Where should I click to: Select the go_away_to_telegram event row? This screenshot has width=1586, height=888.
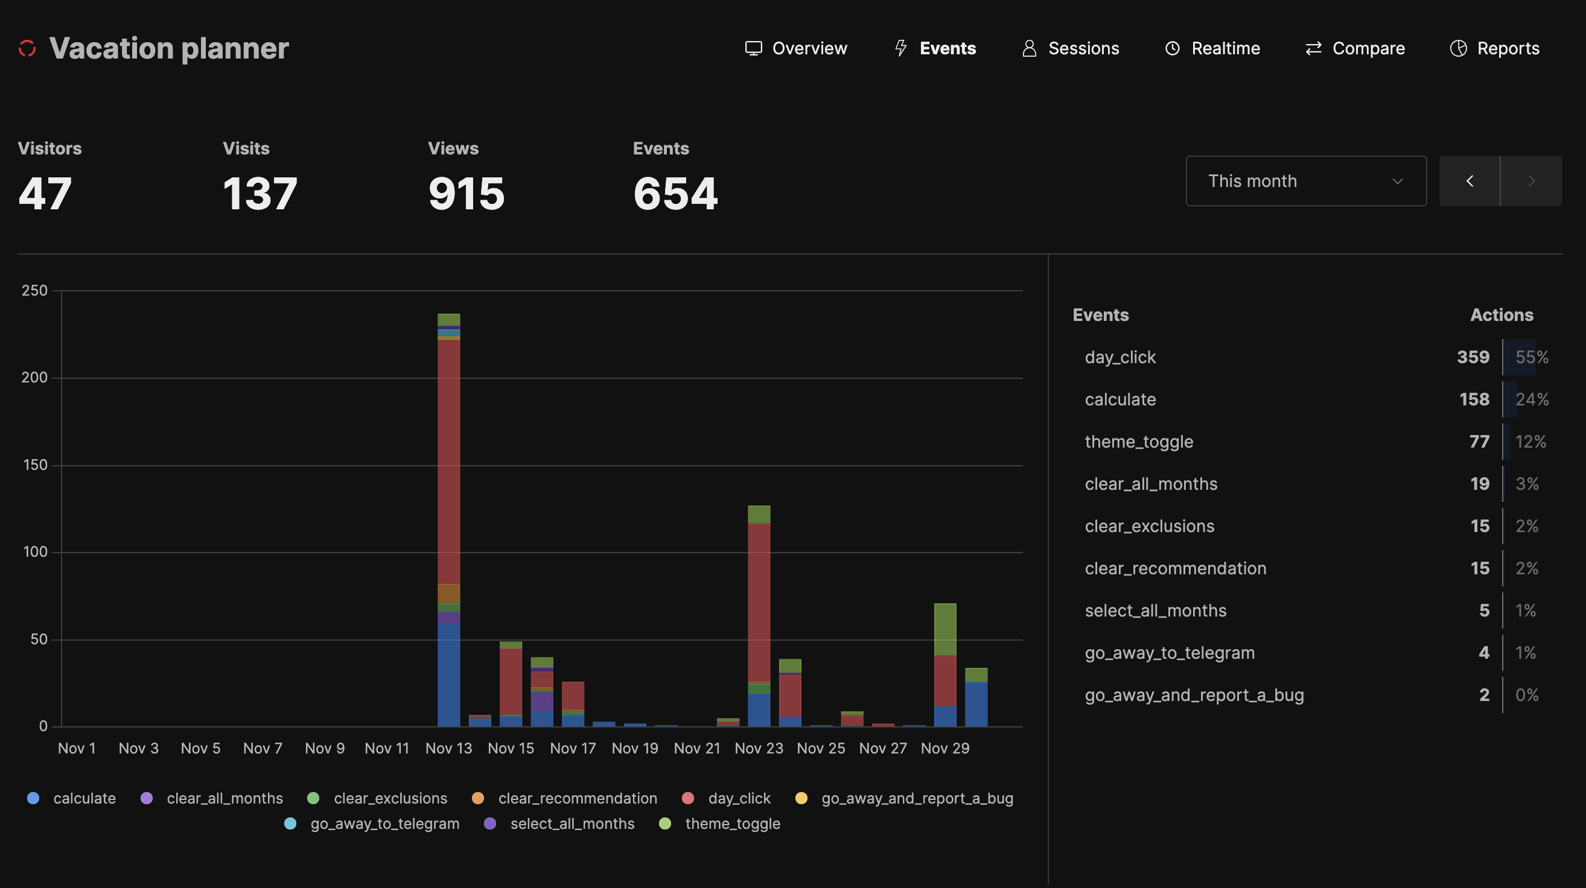1169,652
